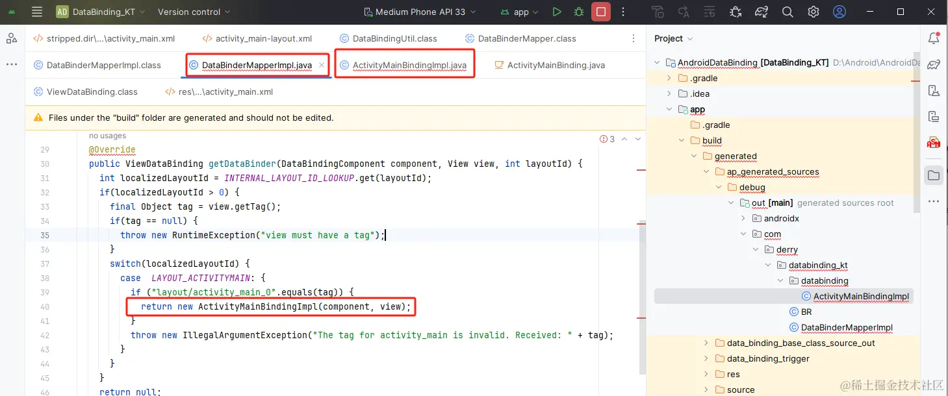This screenshot has height=396, width=948.
Task: Close the DataBinderMapperImpl.java tab
Action: pos(322,65)
